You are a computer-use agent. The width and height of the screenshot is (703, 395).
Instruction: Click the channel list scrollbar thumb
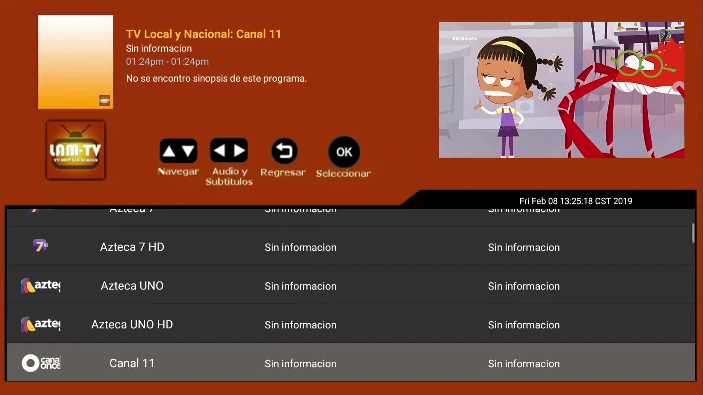click(693, 233)
